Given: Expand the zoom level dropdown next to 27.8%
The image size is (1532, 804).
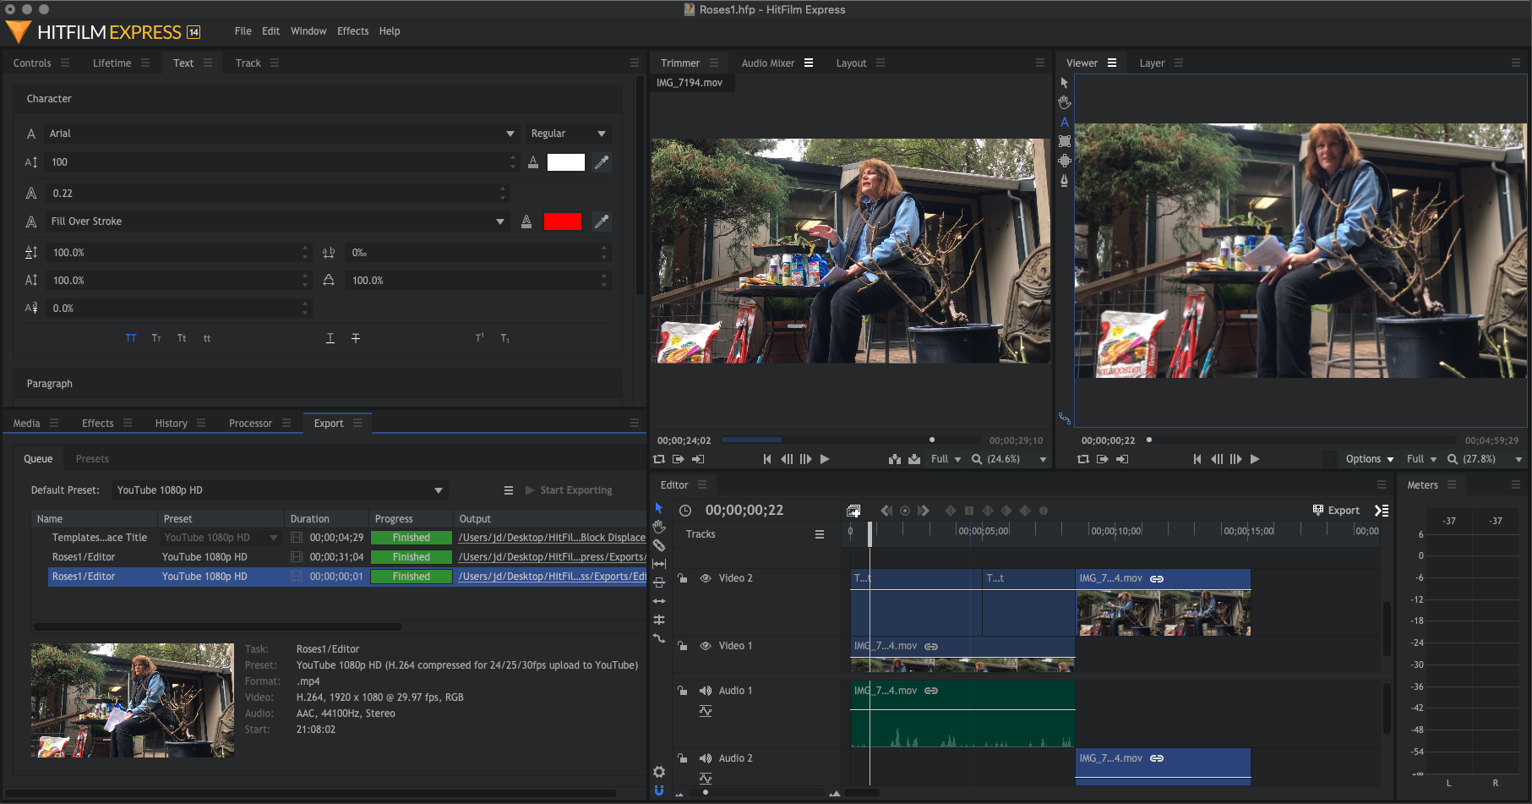Looking at the screenshot, I should tap(1517, 458).
